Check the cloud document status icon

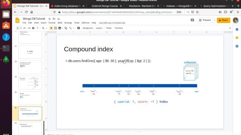59,19
